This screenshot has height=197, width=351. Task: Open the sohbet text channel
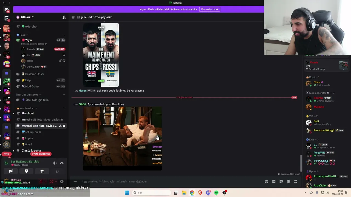coord(41,113)
